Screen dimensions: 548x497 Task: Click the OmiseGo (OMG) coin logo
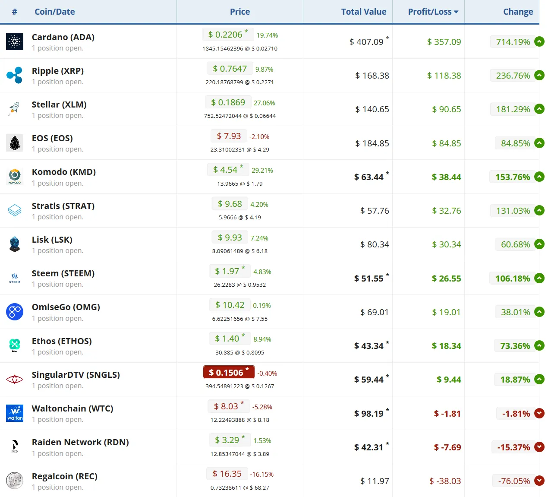pyautogui.click(x=15, y=312)
